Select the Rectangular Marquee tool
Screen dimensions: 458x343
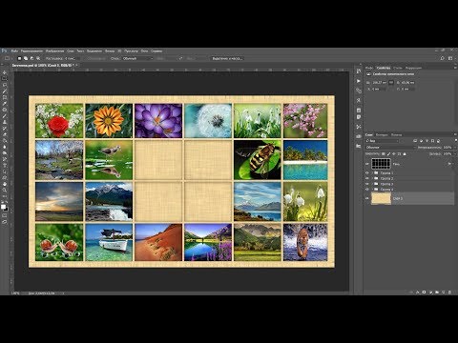5,78
